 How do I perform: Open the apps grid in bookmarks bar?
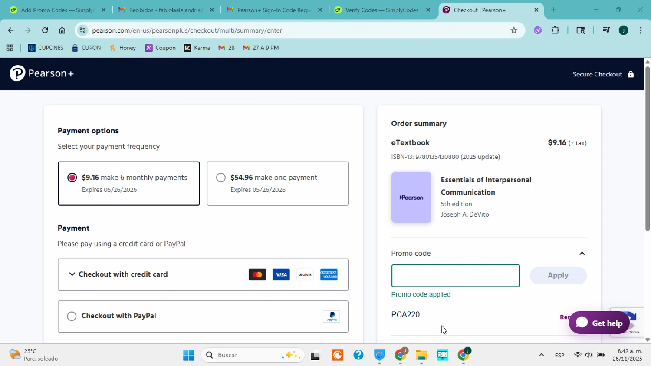[x=10, y=48]
